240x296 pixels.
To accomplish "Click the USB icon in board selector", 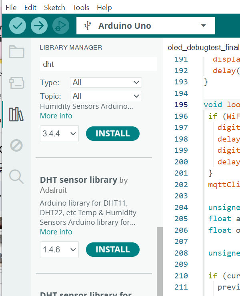I will [x=88, y=26].
